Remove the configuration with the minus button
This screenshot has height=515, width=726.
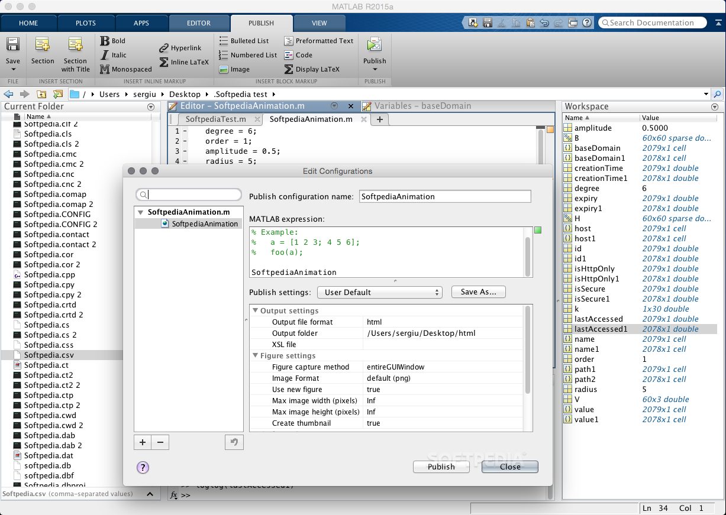point(160,442)
